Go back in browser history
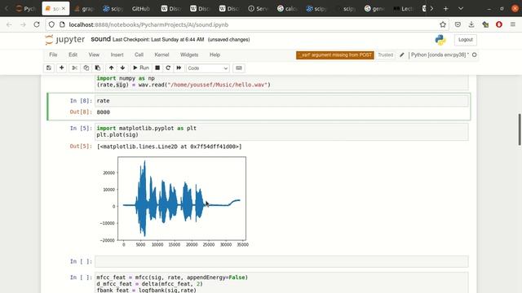This screenshot has height=293, width=522. pyautogui.click(x=9, y=24)
